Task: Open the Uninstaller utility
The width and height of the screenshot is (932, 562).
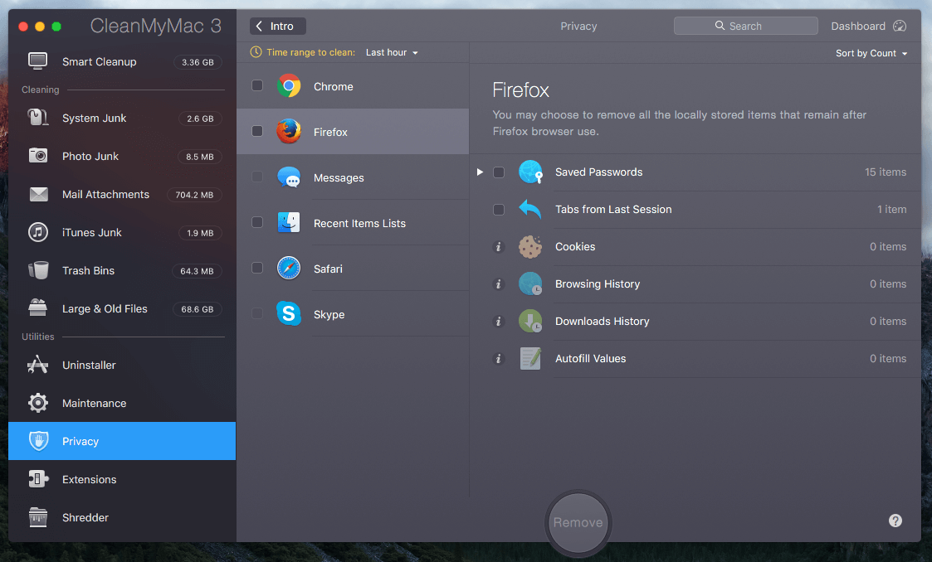Action: click(122, 365)
